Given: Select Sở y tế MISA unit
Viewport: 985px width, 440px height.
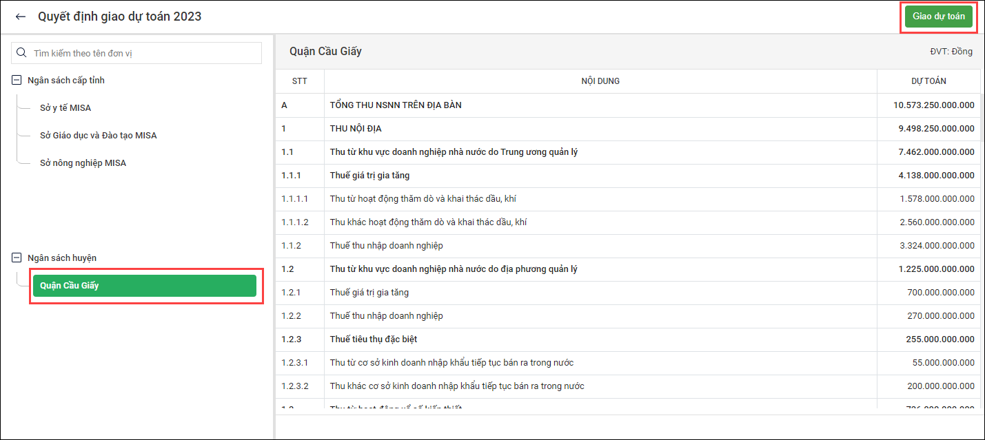Looking at the screenshot, I should [65, 108].
